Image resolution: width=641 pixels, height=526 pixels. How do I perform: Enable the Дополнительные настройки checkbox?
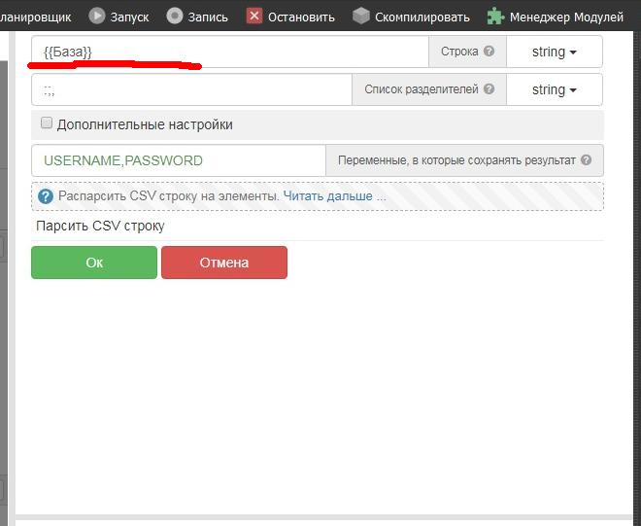[x=46, y=124]
